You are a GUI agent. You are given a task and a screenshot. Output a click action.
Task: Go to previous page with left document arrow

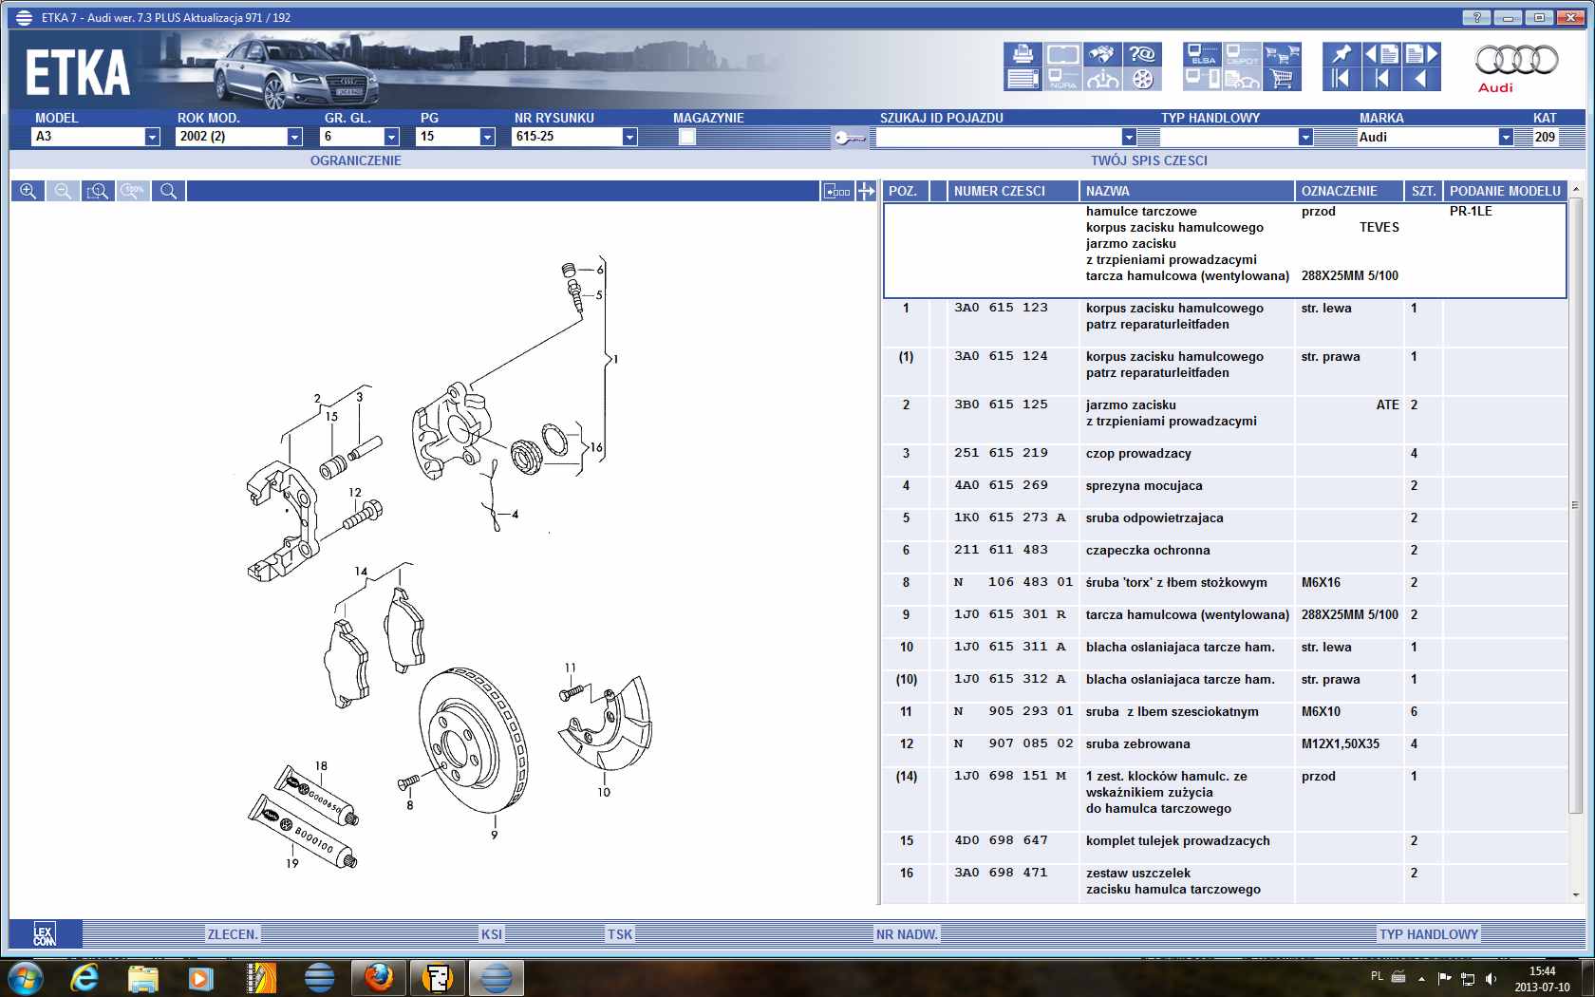[x=1381, y=54]
